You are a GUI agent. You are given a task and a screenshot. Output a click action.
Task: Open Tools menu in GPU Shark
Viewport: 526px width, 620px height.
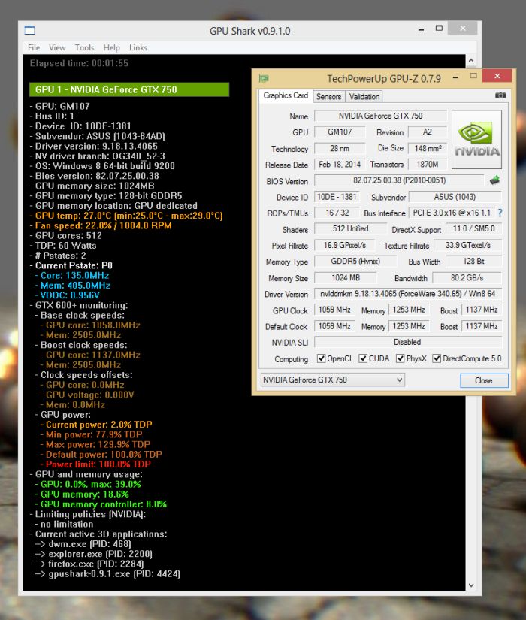84,47
